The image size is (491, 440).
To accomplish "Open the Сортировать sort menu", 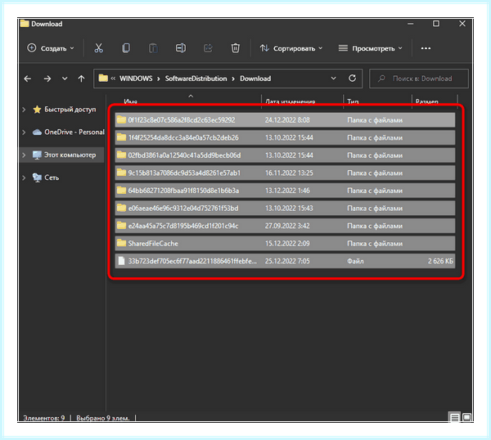I will [x=291, y=48].
